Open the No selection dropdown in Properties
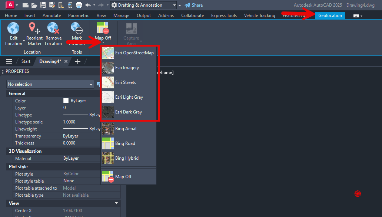 coord(50,84)
